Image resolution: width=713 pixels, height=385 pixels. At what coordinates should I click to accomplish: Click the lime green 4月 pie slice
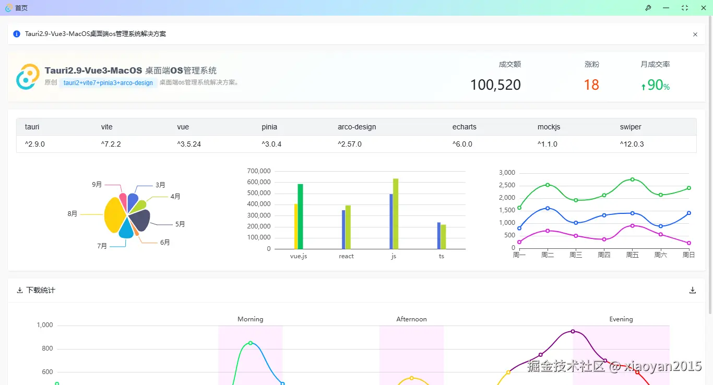[x=139, y=206]
